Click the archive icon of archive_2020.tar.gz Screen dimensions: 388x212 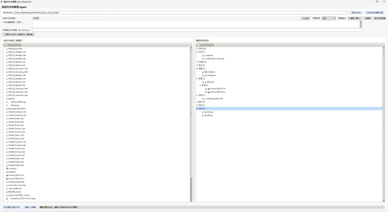(x=7, y=102)
